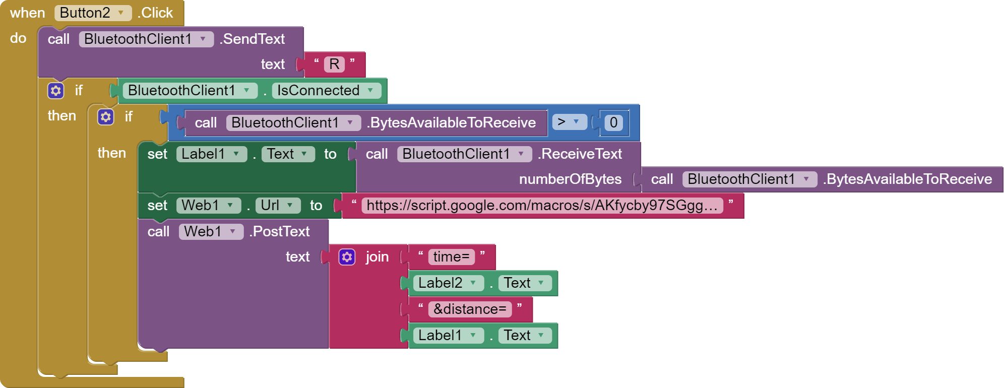This screenshot has height=388, width=1004.
Task: Click the outer if block's gear icon
Action: tap(55, 91)
